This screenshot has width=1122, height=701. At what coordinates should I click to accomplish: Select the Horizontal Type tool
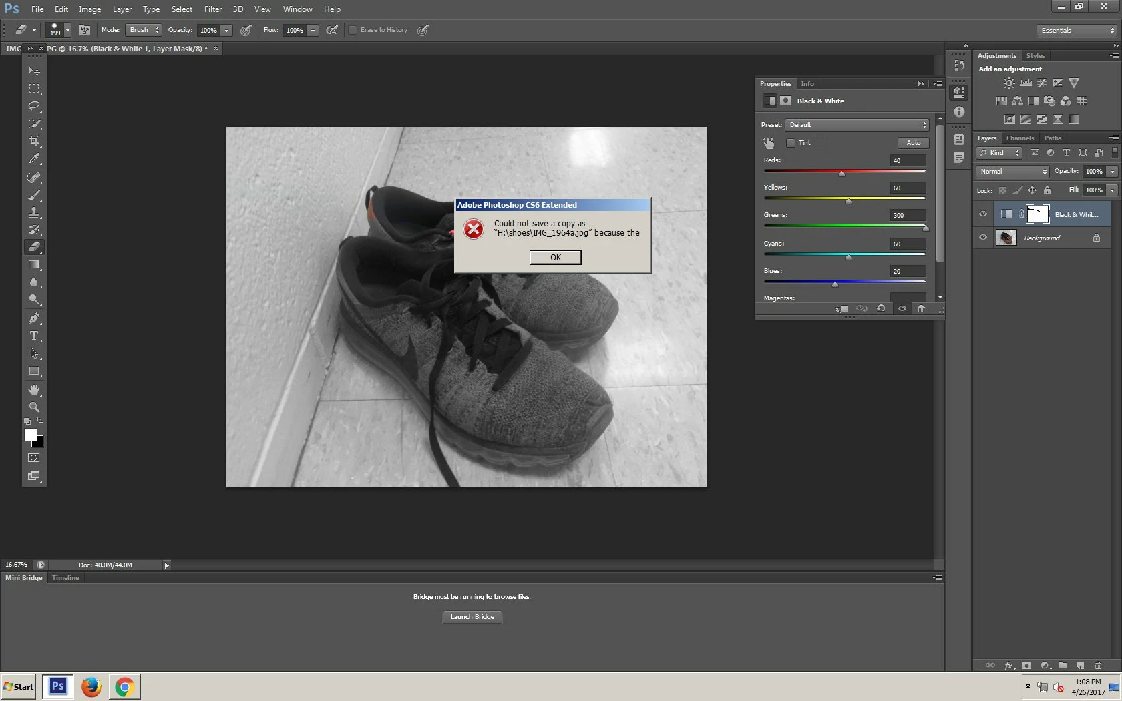tap(34, 336)
